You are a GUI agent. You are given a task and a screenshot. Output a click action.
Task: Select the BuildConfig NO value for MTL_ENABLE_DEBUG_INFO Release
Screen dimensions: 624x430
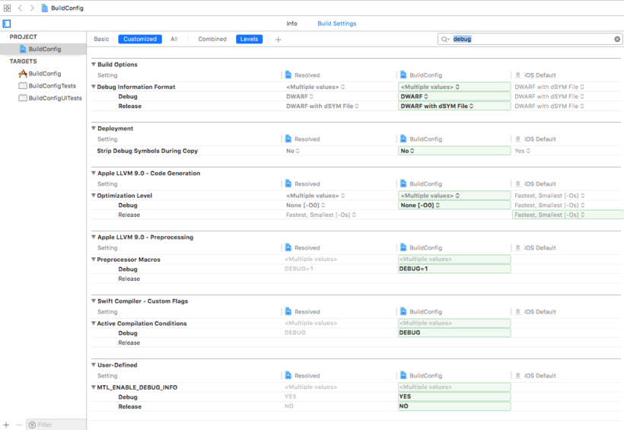click(454, 406)
